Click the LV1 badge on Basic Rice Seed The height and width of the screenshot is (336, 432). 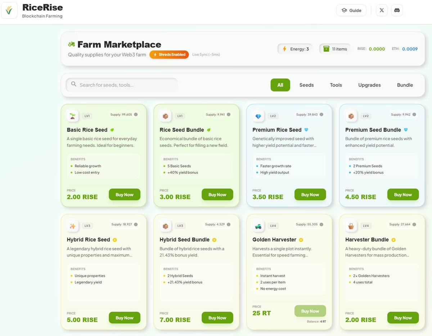(87, 116)
